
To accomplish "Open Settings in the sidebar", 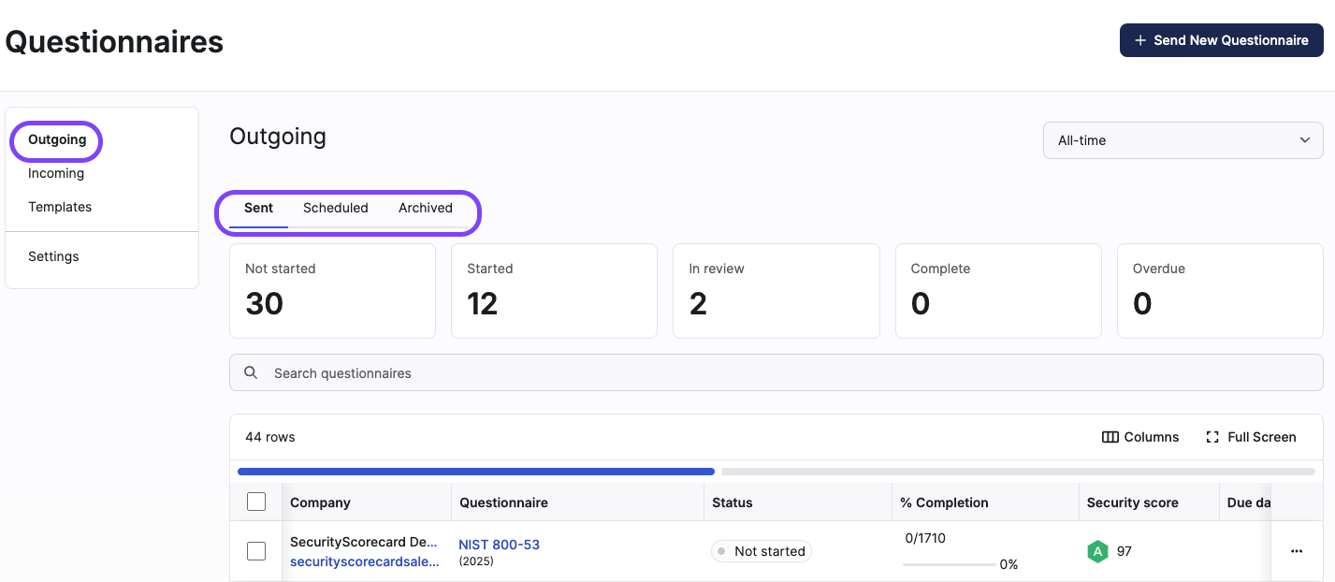I will [53, 256].
